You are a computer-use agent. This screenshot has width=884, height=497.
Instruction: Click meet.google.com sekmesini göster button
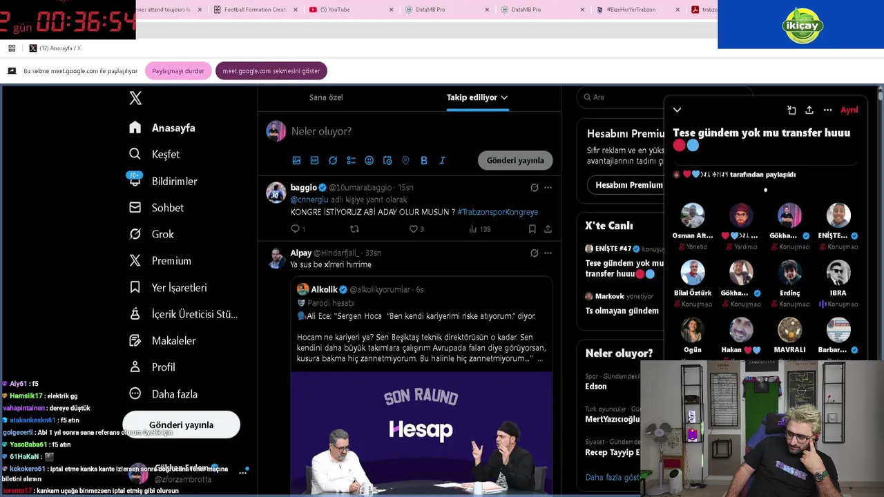271,71
